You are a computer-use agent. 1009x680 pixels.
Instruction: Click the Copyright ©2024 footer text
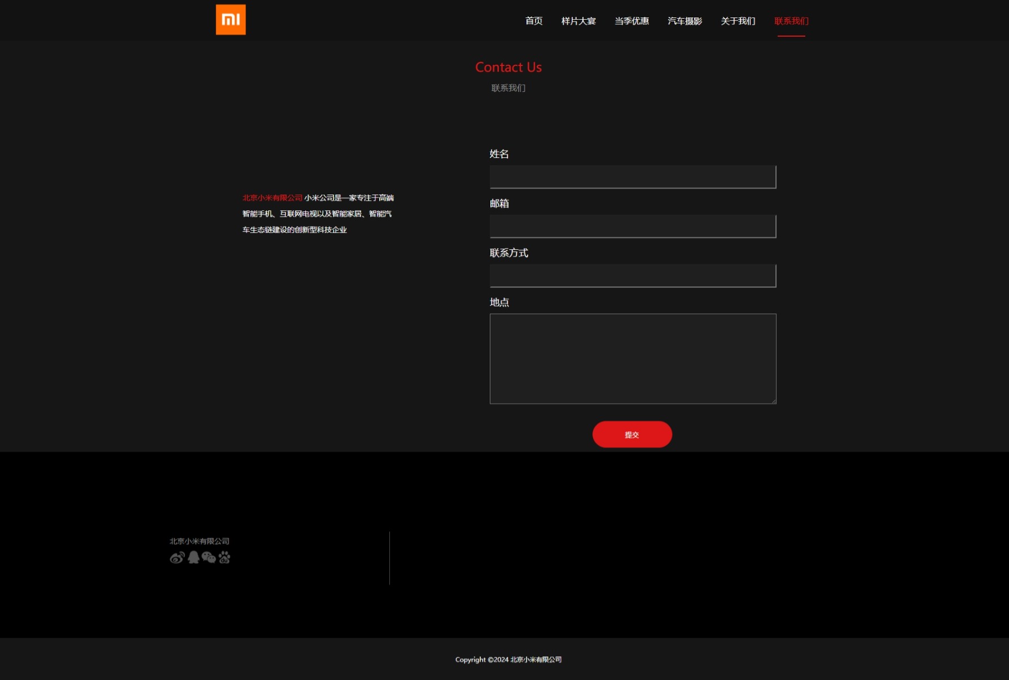508,660
